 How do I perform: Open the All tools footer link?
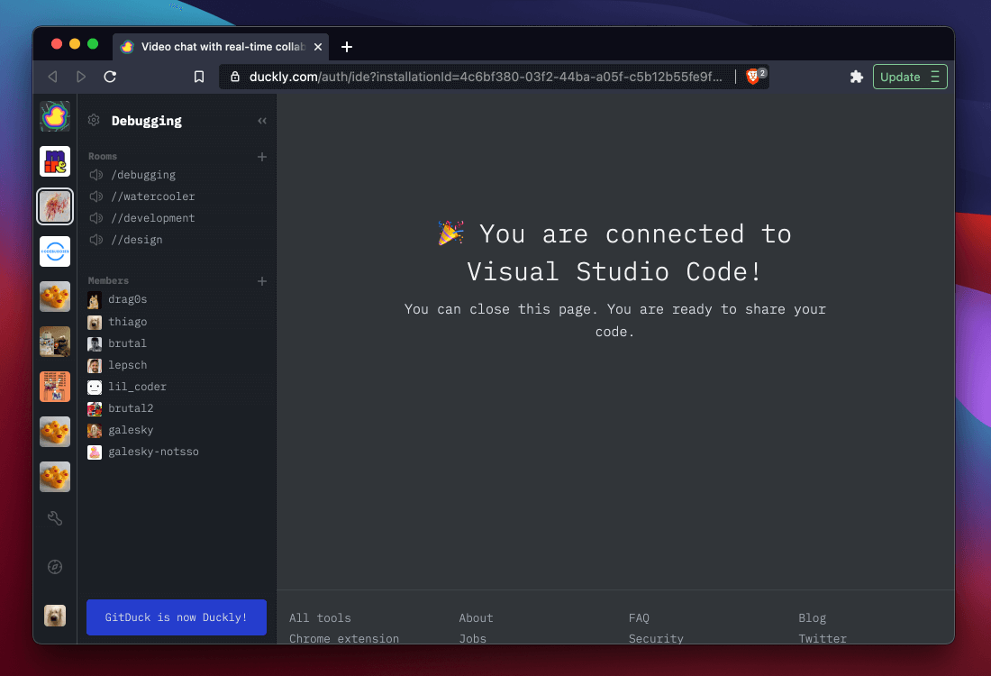click(320, 617)
